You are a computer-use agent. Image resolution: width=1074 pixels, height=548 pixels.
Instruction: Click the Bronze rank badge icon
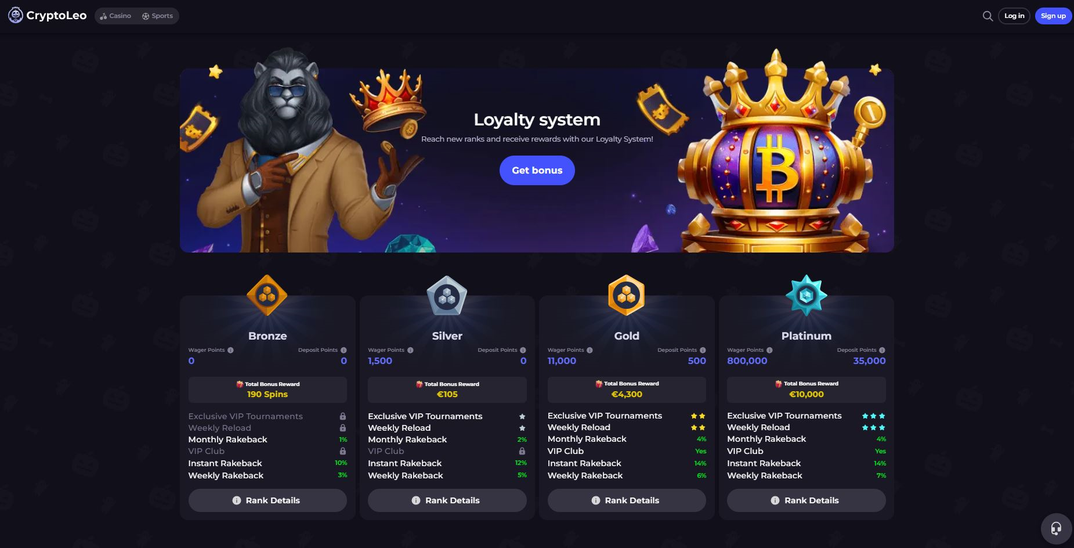point(267,295)
